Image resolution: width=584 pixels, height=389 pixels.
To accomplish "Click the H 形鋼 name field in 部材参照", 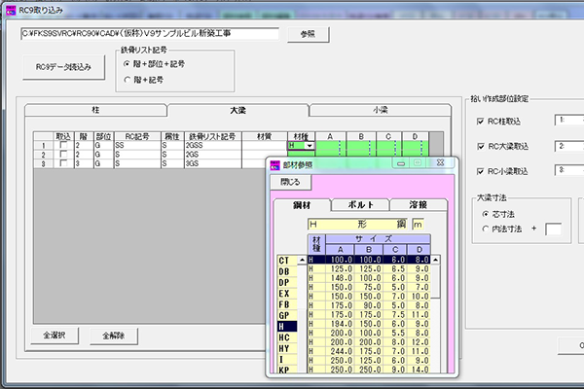I will pos(357,224).
